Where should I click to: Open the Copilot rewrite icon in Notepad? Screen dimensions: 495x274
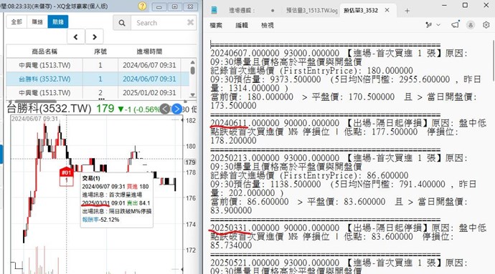point(429,25)
